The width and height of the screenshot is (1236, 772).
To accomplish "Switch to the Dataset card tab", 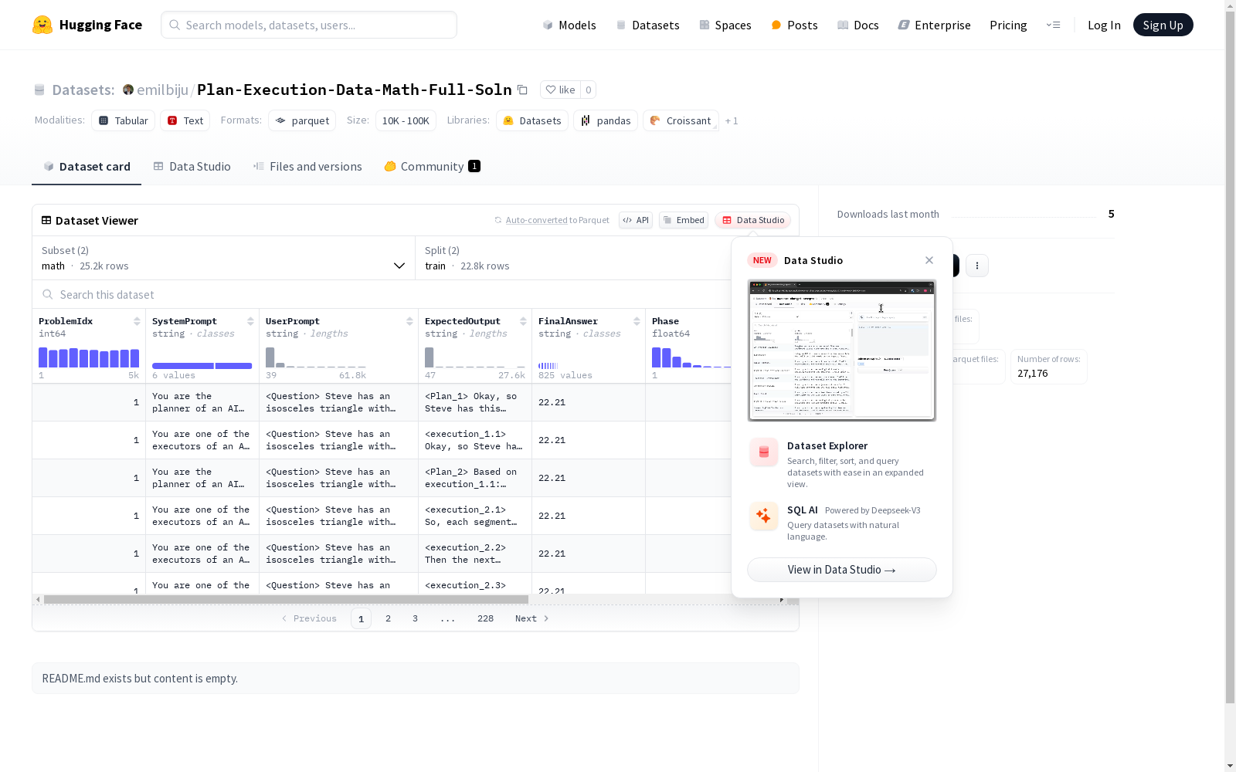I will [87, 167].
